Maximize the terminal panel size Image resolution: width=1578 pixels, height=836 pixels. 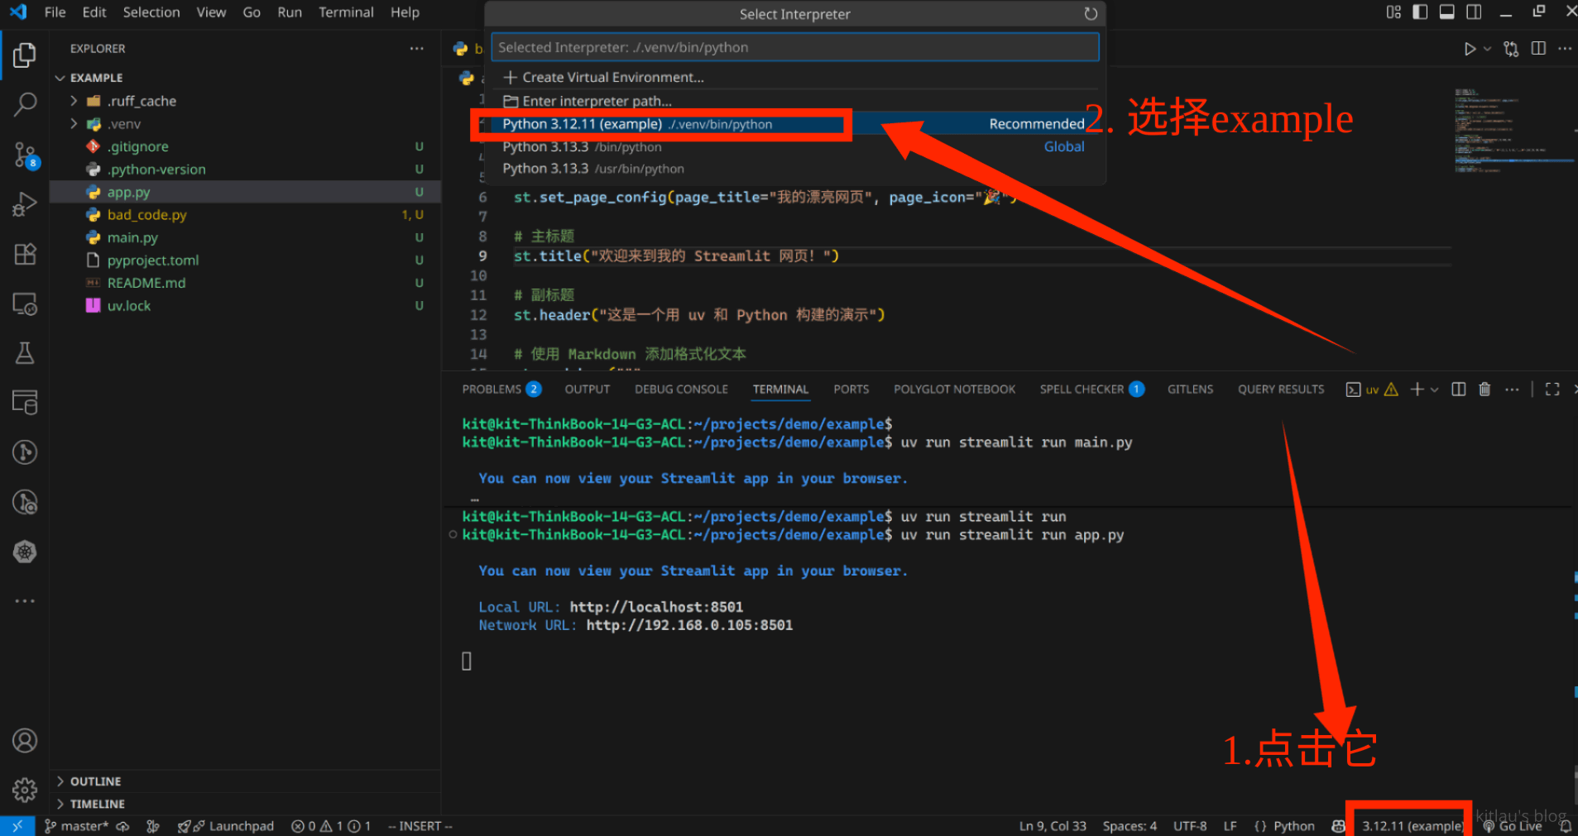(1552, 389)
